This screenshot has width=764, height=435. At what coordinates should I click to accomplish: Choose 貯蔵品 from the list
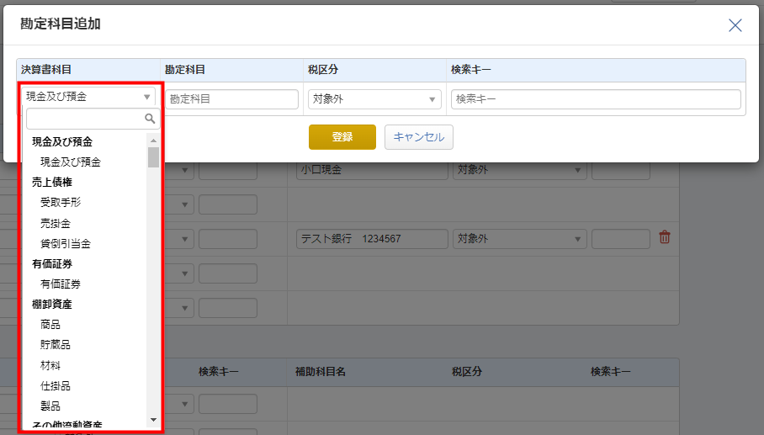click(56, 344)
